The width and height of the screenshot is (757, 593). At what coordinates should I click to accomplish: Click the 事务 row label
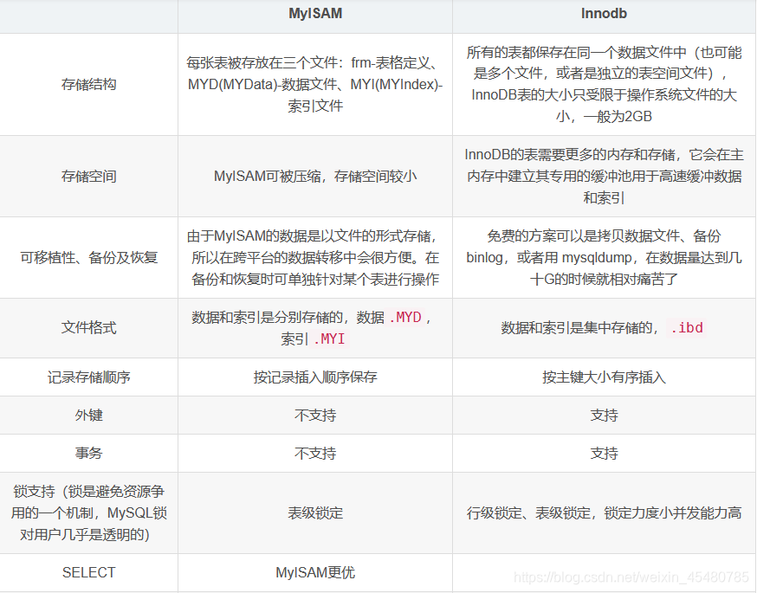coord(88,452)
